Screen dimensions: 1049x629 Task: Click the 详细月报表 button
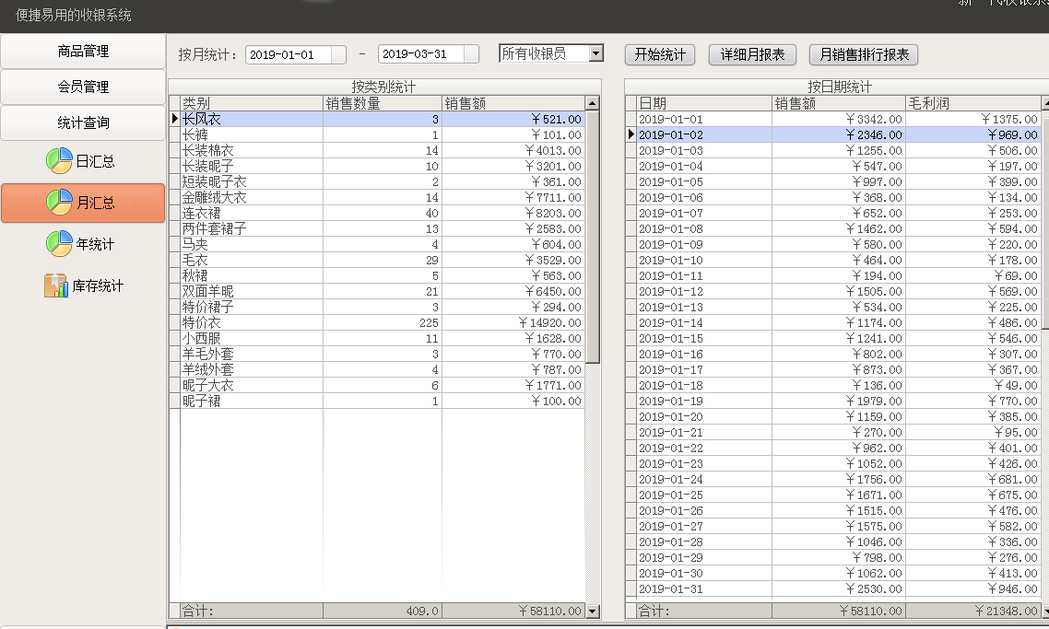(x=752, y=54)
